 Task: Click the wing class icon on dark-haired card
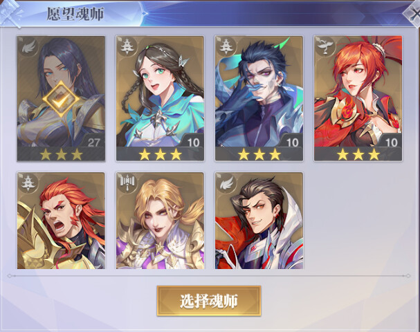(x=28, y=48)
